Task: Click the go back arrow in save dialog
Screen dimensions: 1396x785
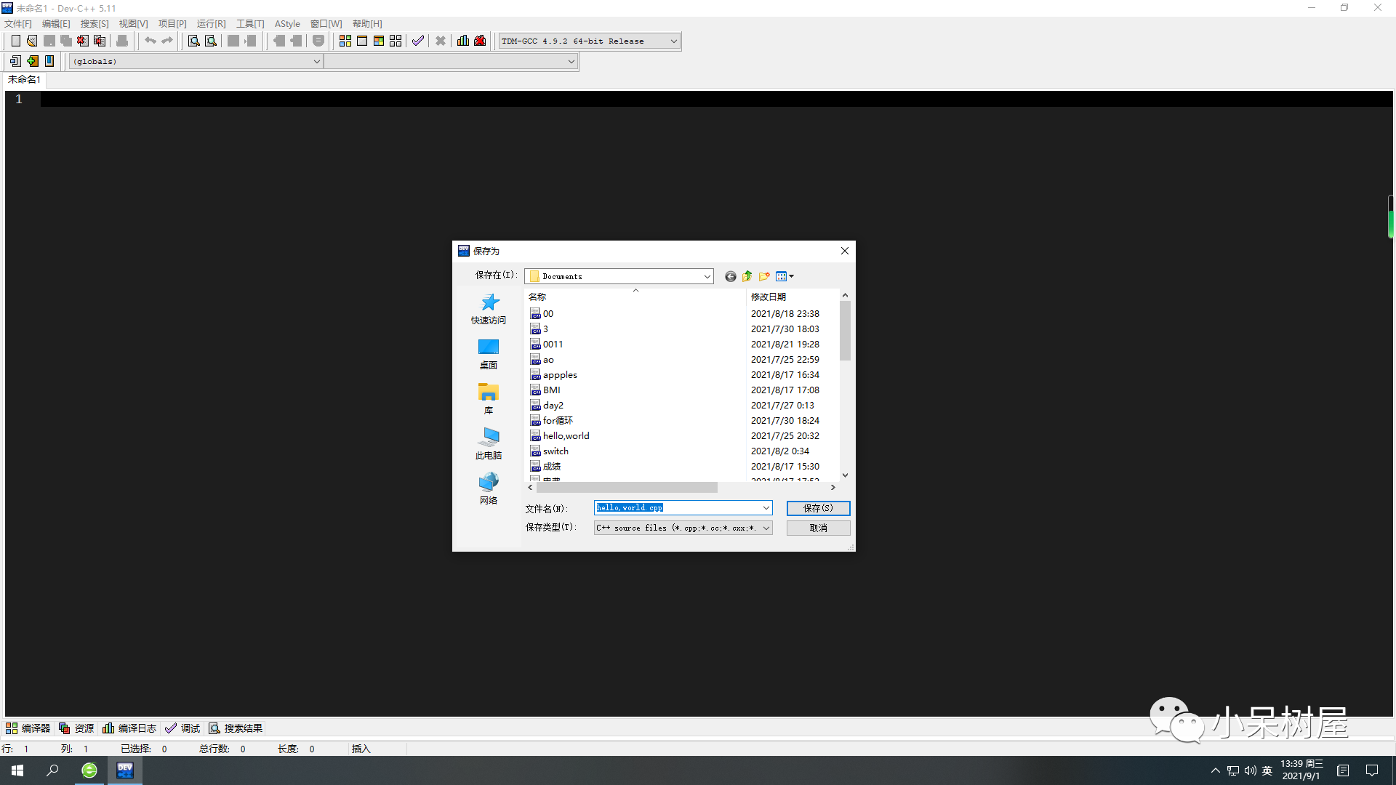Action: [730, 276]
